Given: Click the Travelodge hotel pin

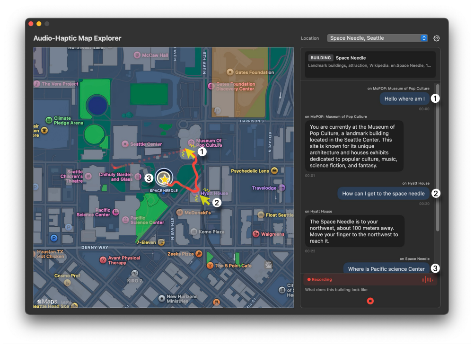Looking at the screenshot, I should pyautogui.click(x=282, y=188).
